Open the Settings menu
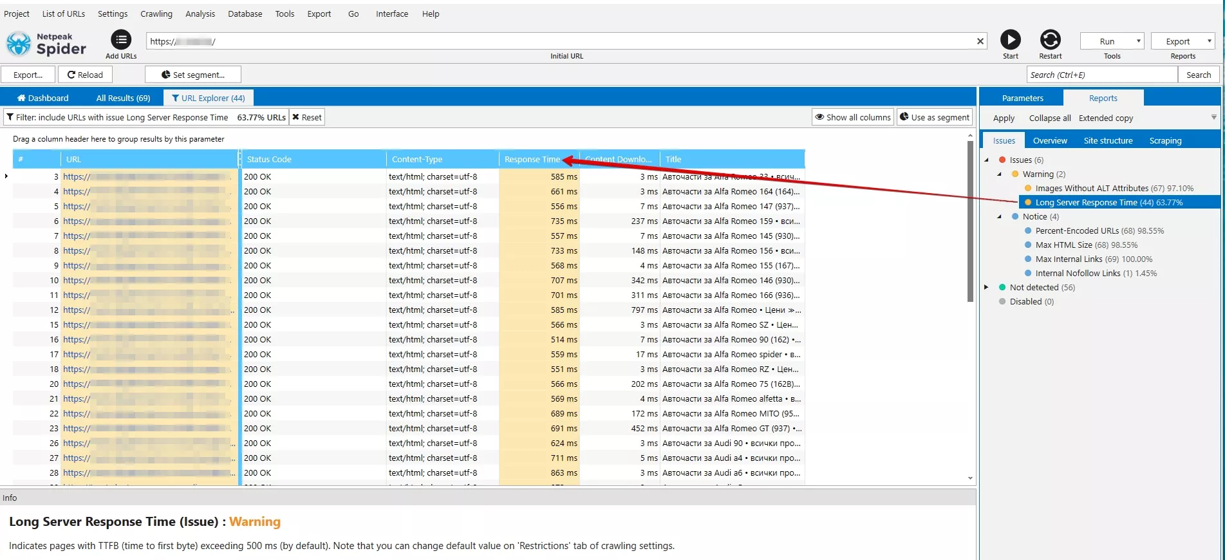Viewport: 1225px width, 560px height. [113, 14]
